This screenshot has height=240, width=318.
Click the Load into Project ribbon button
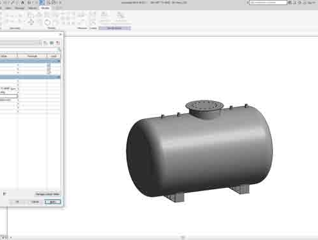coord(104,17)
